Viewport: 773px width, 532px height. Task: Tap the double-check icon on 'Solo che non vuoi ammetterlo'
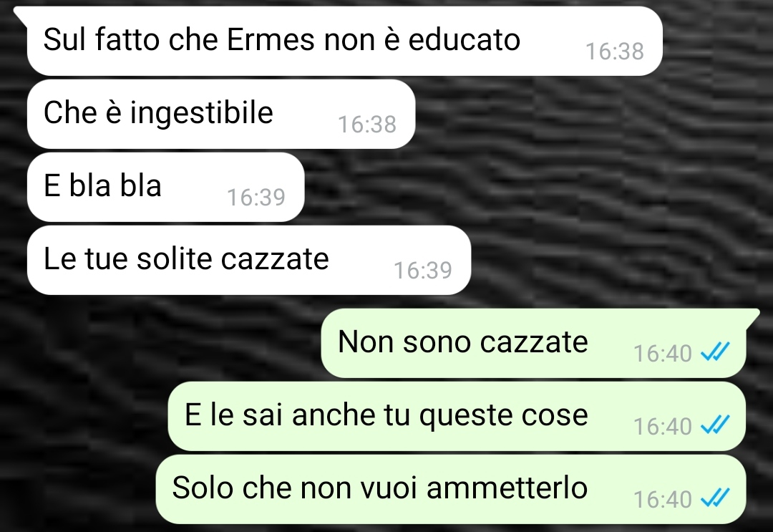pyautogui.click(x=715, y=498)
